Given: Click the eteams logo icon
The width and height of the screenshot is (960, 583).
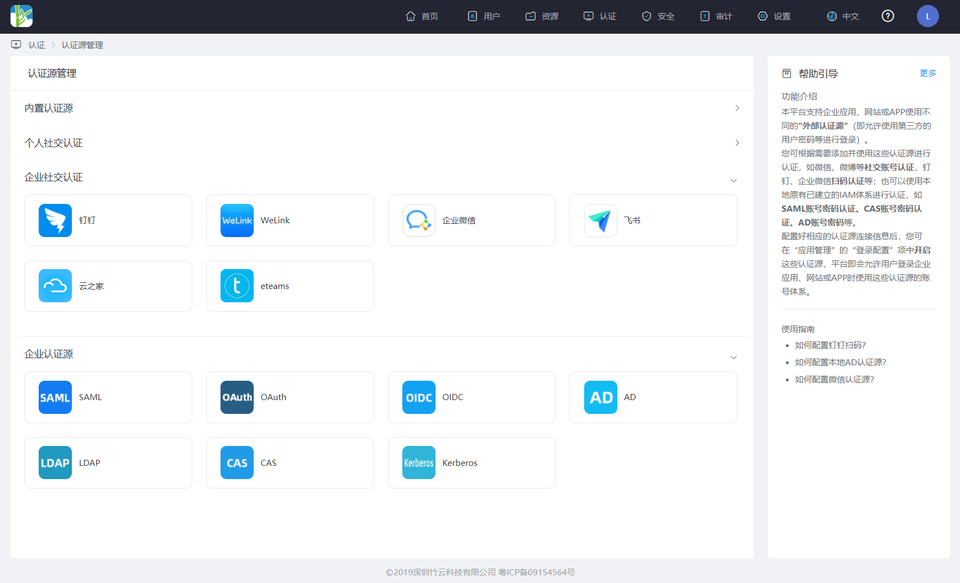Looking at the screenshot, I should [237, 286].
